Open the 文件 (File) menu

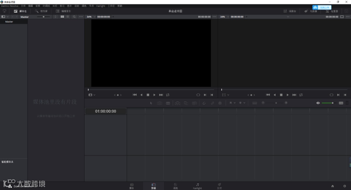pos(23,6)
